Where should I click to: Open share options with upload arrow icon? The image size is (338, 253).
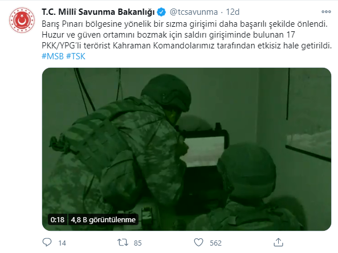278,242
